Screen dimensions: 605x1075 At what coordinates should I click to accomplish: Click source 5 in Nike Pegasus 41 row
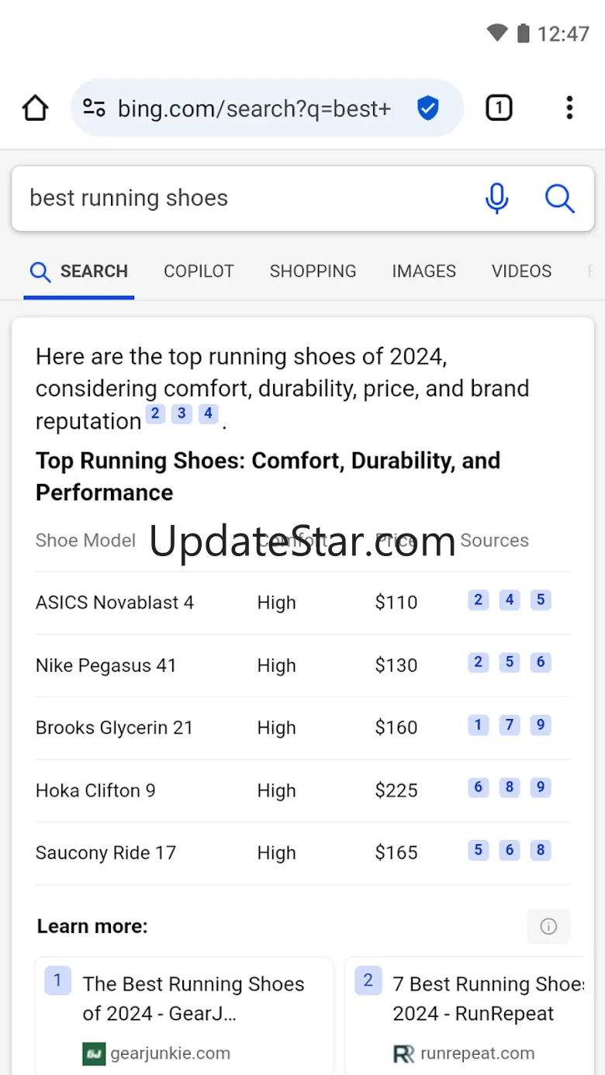click(x=510, y=662)
